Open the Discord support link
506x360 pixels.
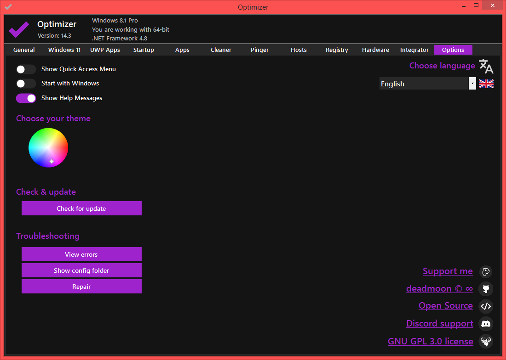(x=439, y=324)
